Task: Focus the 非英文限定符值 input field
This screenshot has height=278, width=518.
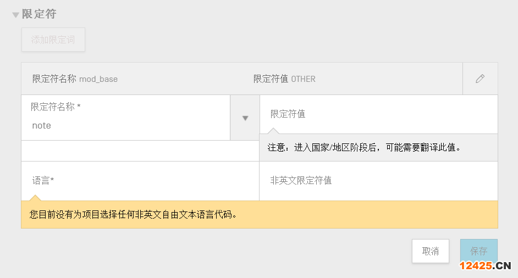Action: [378, 180]
